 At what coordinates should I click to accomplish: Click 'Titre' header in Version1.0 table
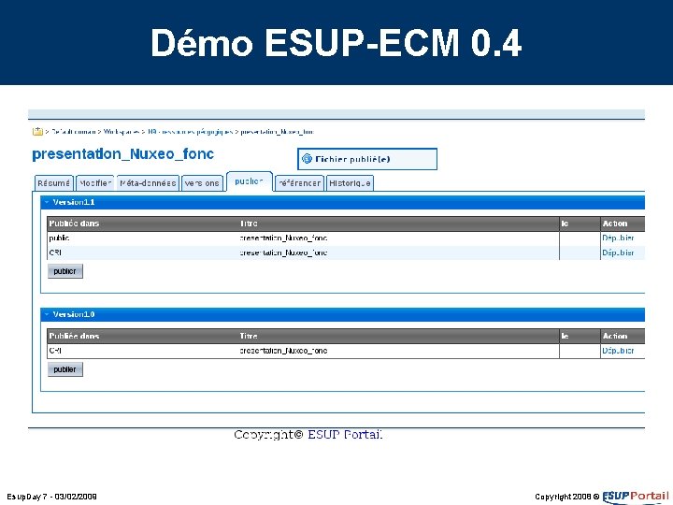249,336
